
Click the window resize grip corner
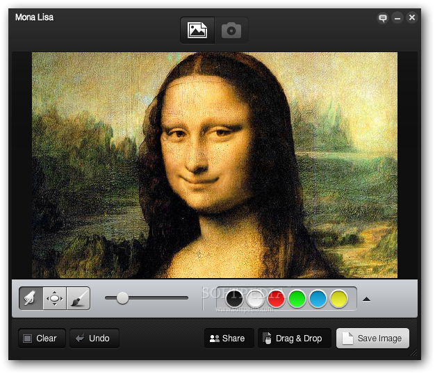click(414, 353)
